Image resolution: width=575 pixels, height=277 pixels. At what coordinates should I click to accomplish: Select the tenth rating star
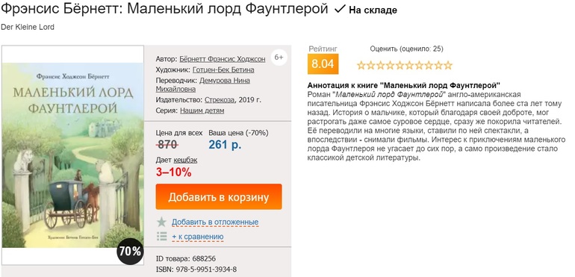448,66
